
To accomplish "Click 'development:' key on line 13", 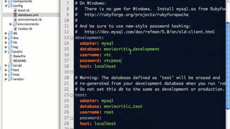I will (89, 37).
